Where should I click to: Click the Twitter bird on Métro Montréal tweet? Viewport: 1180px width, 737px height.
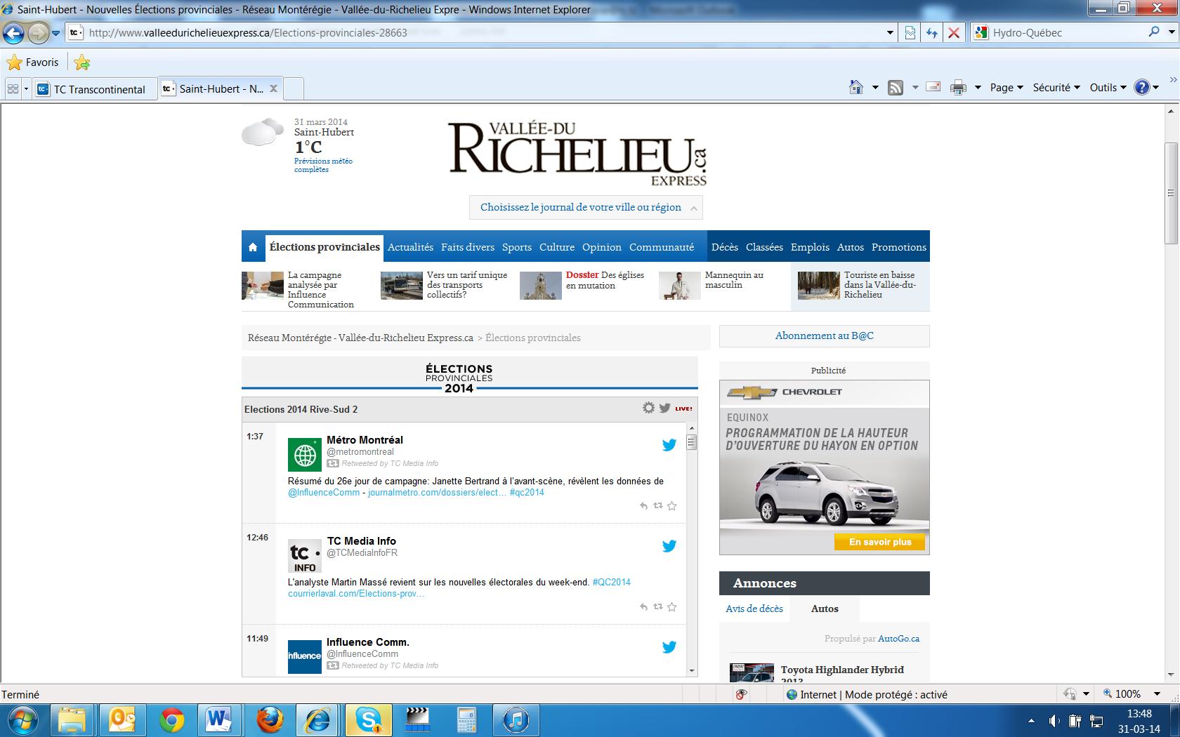click(x=669, y=444)
